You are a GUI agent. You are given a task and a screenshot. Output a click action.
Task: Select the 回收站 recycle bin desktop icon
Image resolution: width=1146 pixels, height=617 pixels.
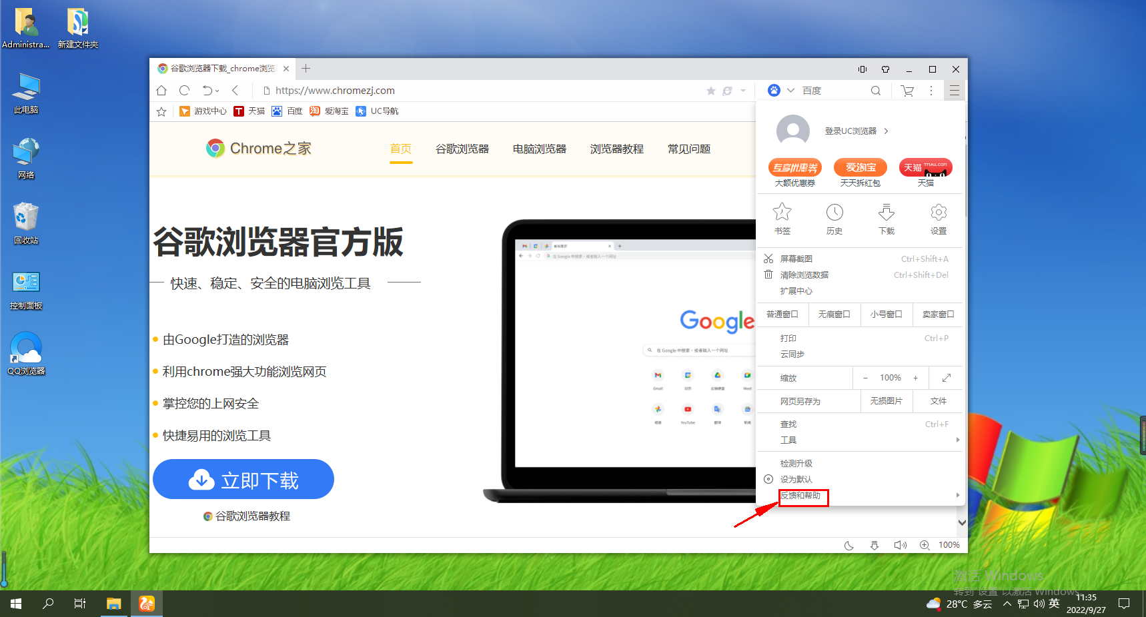click(x=26, y=223)
